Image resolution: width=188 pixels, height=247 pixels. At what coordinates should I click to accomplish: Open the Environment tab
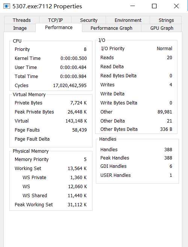pyautogui.click(x=128, y=20)
